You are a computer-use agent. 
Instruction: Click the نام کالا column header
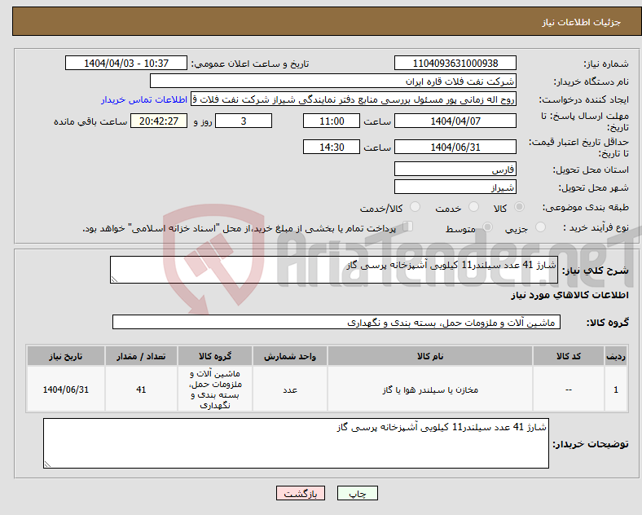[x=430, y=356]
